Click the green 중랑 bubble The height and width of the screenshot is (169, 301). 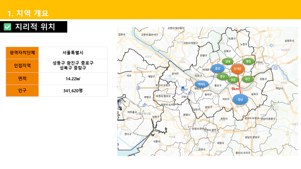click(x=248, y=61)
